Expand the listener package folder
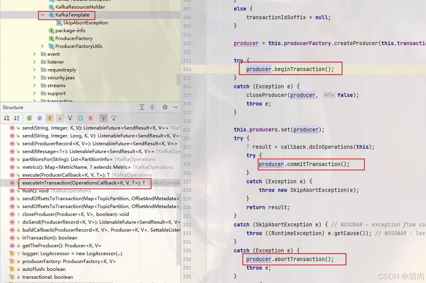 (34, 62)
